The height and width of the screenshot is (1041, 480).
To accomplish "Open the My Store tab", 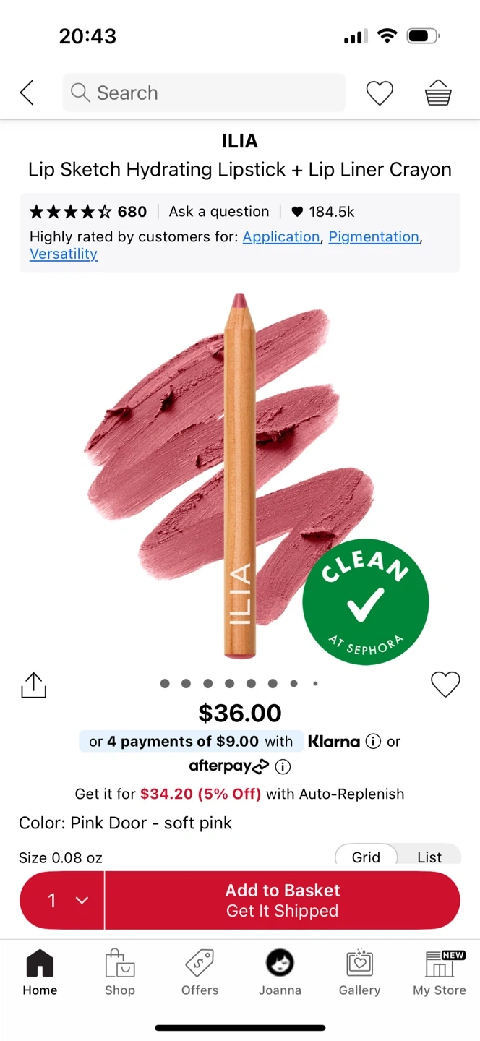I will click(440, 973).
